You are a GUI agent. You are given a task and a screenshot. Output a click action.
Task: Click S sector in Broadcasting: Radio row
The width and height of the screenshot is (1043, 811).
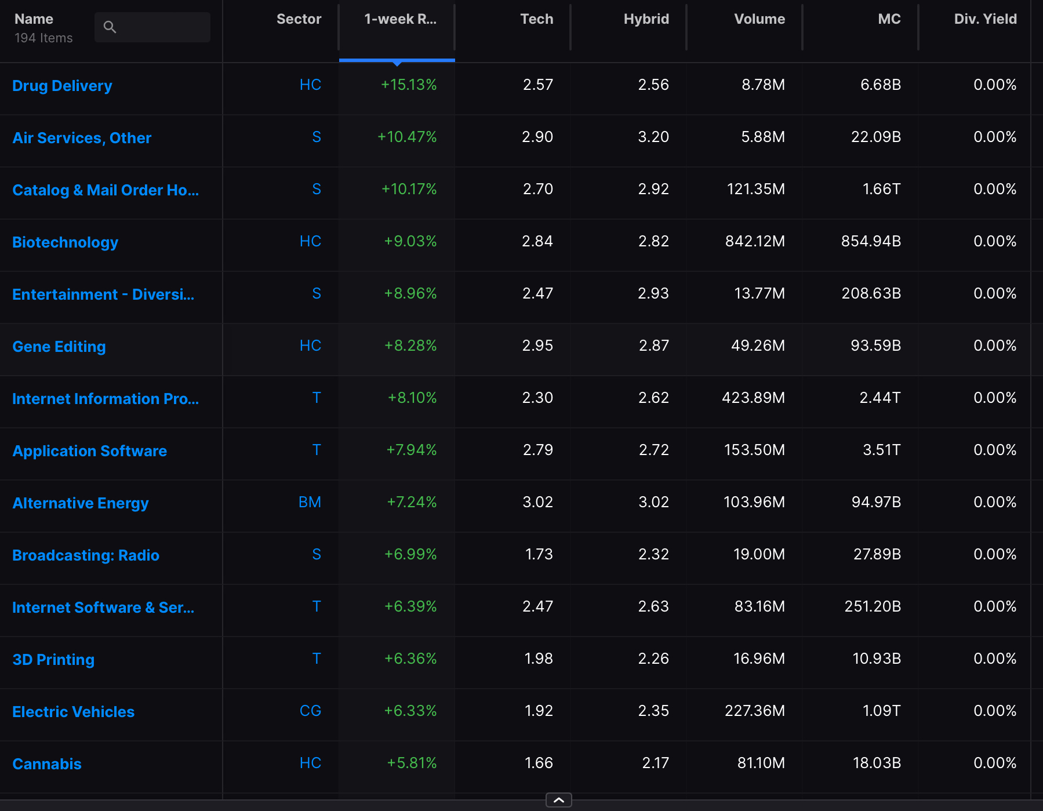pyautogui.click(x=317, y=554)
